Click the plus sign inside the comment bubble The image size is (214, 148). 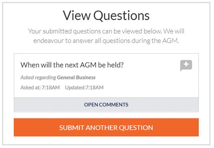tap(186, 64)
